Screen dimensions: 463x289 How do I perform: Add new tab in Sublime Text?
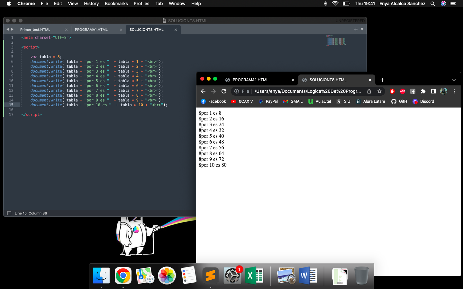coord(356,29)
